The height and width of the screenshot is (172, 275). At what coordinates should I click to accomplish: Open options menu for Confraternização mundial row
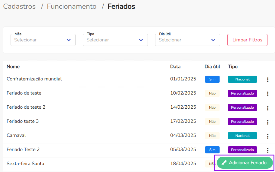(x=267, y=80)
